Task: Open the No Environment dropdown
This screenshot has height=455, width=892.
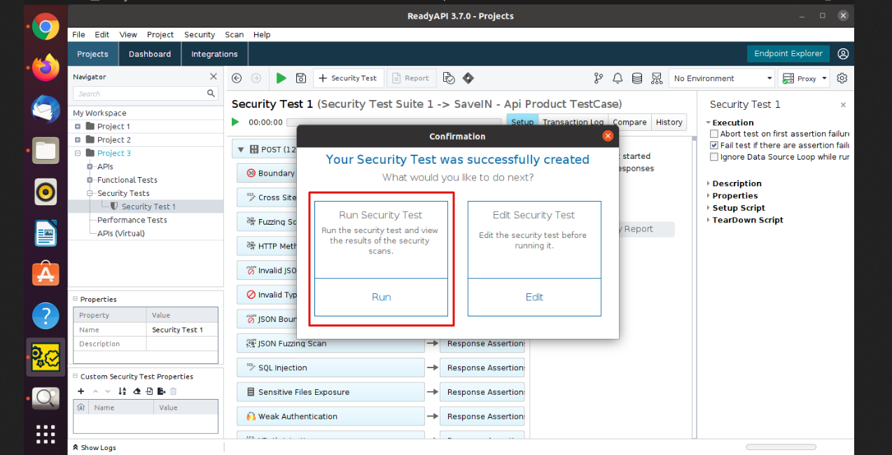Action: [722, 78]
